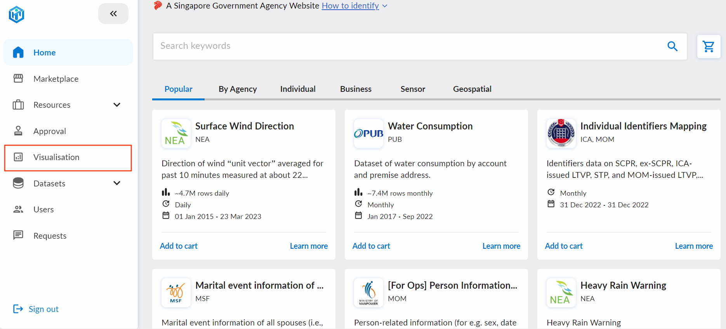Click the Individual Identifiers Mapping ICA logo
The height and width of the screenshot is (329, 726).
point(561,133)
